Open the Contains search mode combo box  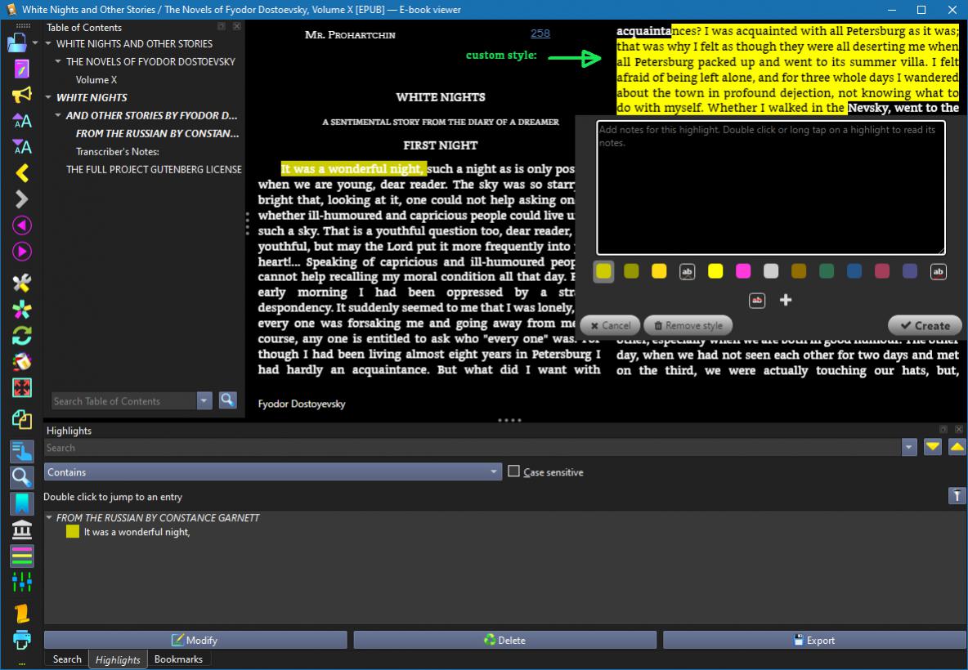coord(272,472)
